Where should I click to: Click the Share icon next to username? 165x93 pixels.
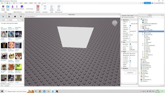tap(154, 3)
